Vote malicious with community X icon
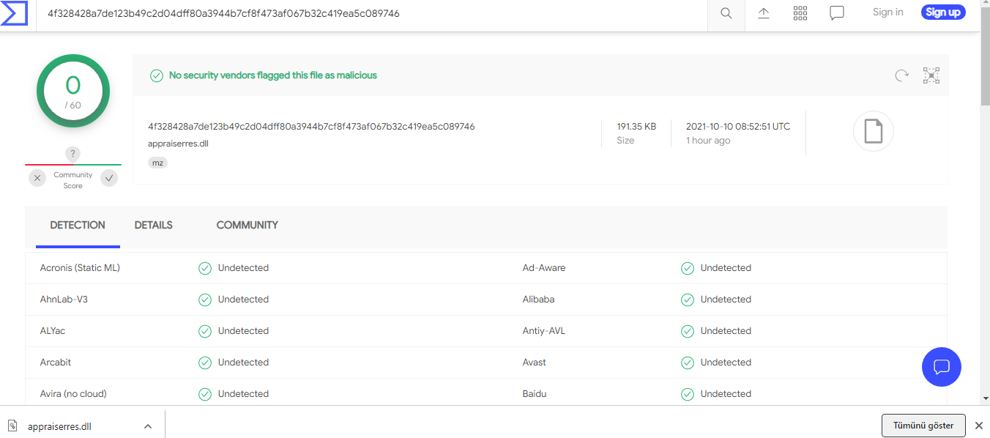Viewport: 990px width, 438px height. point(38,178)
